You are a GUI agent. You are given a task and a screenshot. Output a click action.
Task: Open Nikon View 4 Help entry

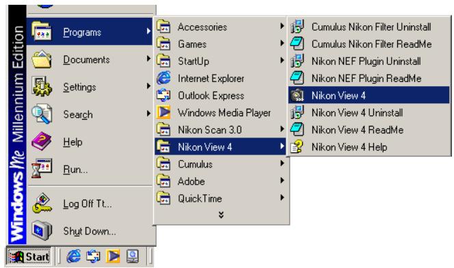[369, 147]
